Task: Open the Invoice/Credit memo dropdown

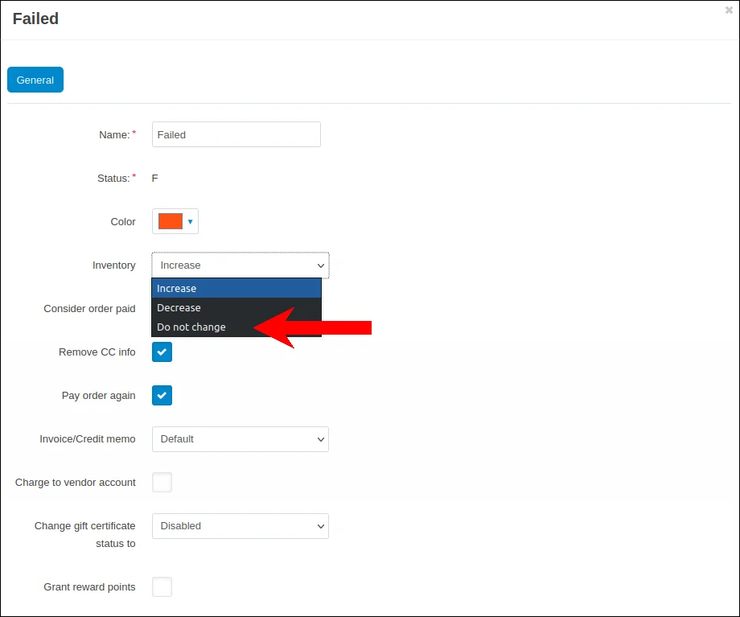Action: tap(240, 439)
